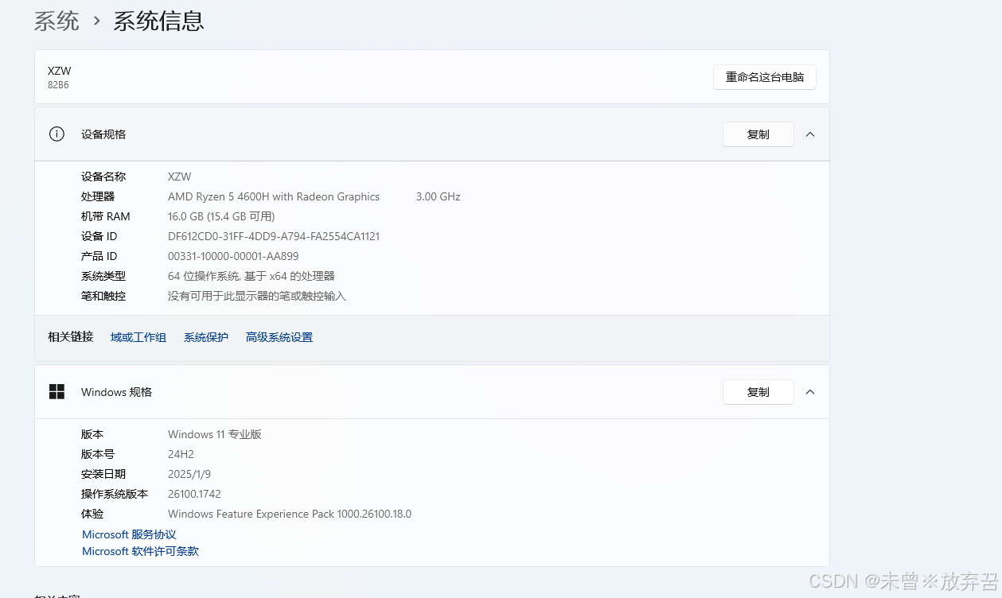Open Microsoft 服务协议 link
The height and width of the screenshot is (598, 1002).
coord(129,534)
